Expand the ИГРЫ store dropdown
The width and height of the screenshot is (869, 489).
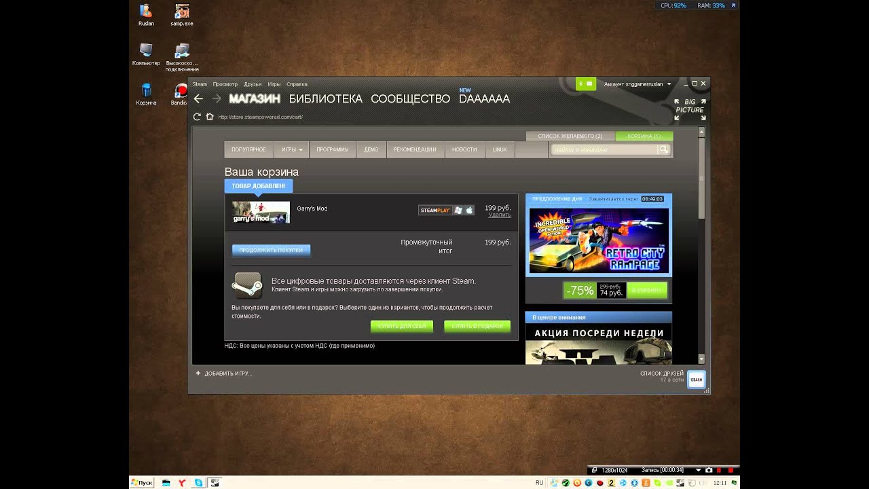click(292, 149)
